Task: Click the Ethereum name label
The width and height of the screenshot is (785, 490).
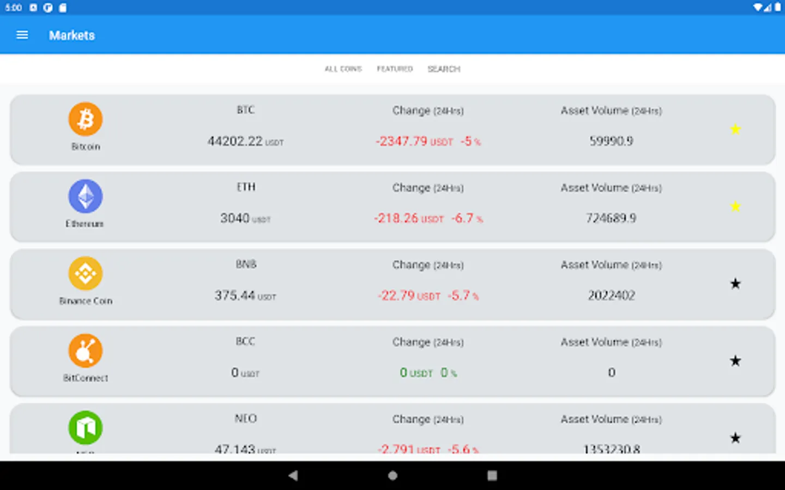Action: point(84,224)
